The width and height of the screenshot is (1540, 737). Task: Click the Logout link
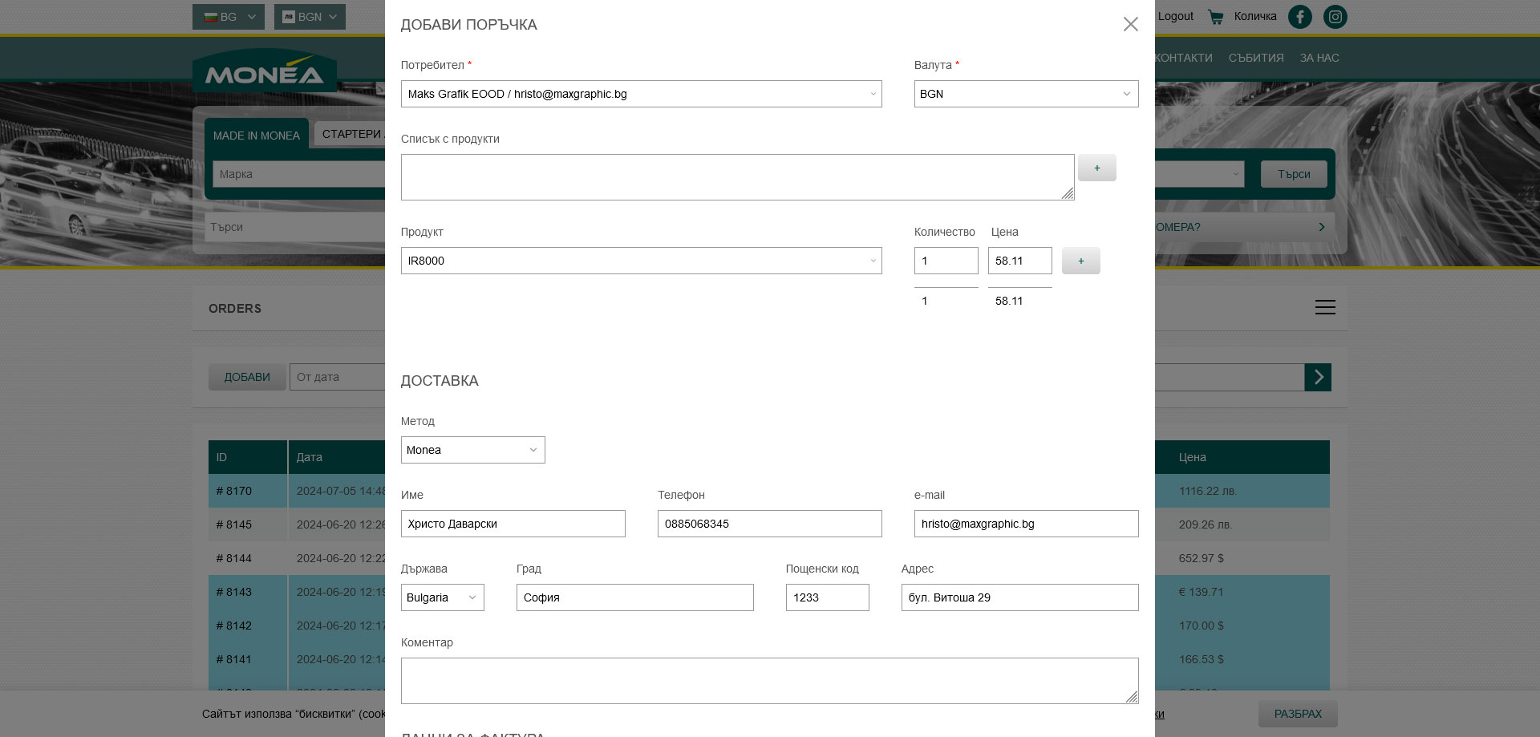coord(1175,16)
